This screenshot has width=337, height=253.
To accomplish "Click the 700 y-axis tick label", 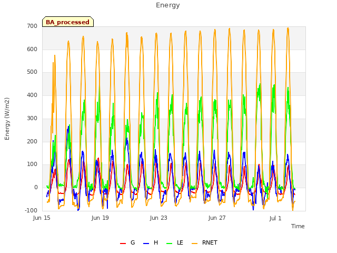I will 32,26.
